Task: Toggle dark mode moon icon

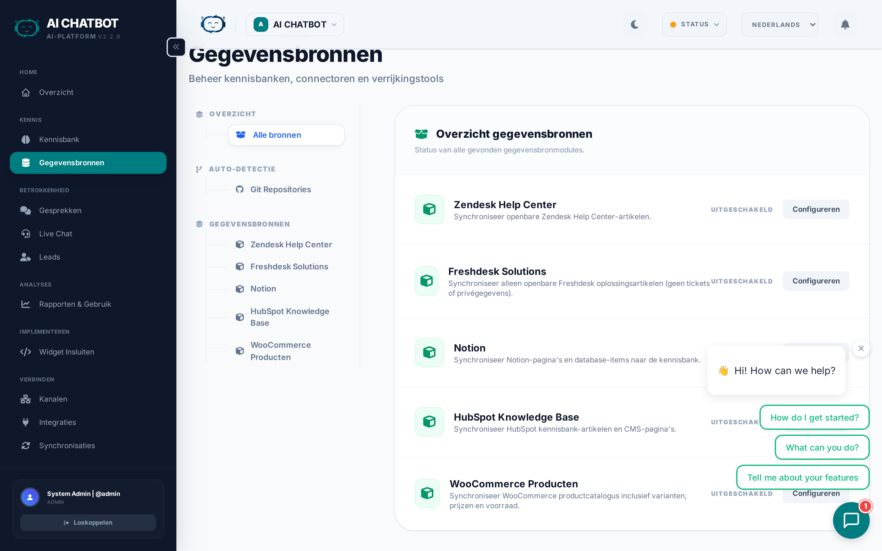Action: 635,24
